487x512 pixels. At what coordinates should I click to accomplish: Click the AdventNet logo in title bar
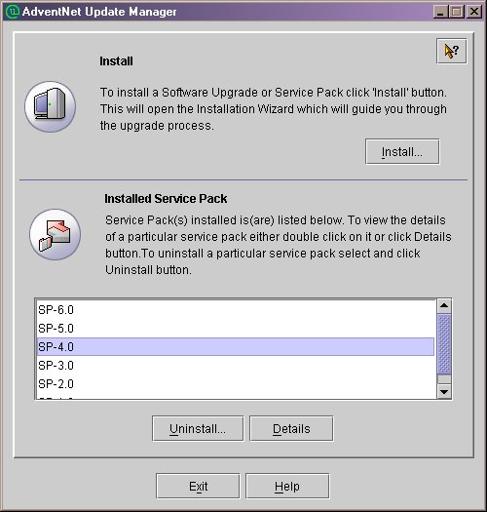coord(13,12)
